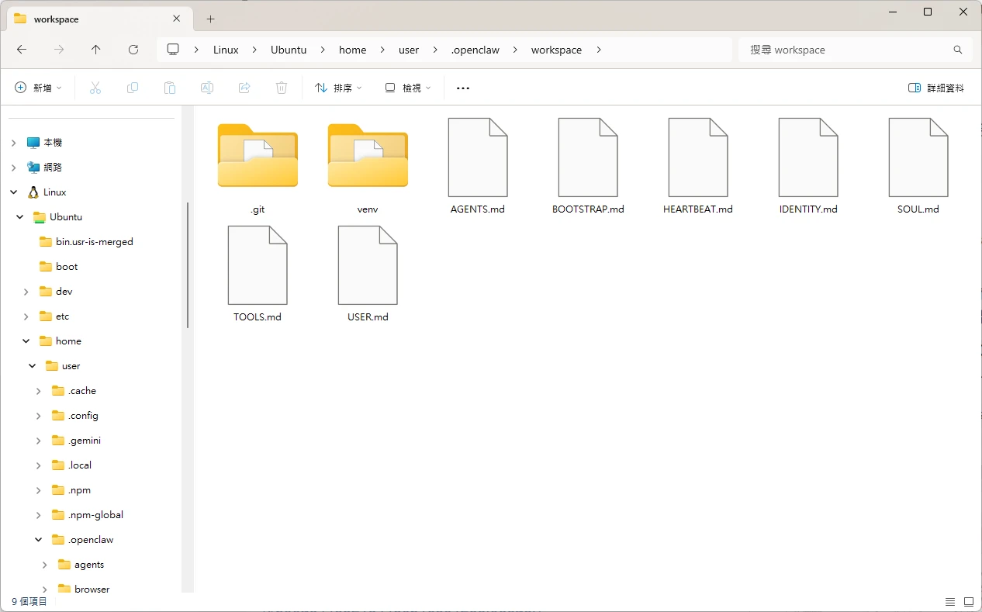982x612 pixels.
Task: Go up one directory level
Action: [x=96, y=50]
